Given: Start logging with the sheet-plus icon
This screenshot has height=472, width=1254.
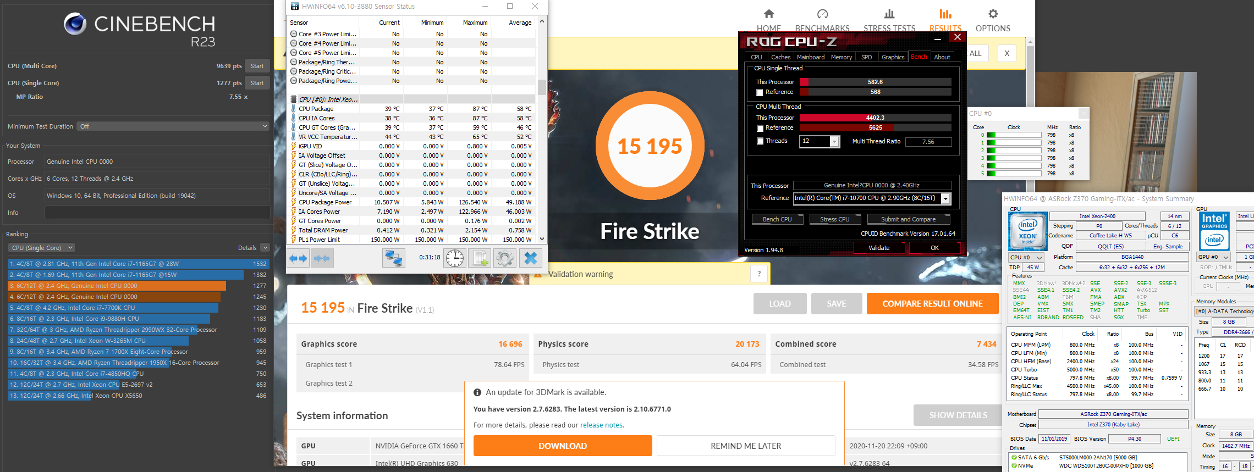Looking at the screenshot, I should tap(480, 258).
